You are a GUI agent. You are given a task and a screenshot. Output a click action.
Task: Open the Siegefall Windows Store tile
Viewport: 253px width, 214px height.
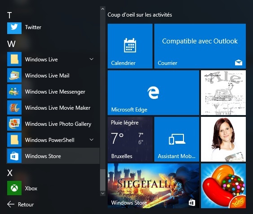[153, 186]
